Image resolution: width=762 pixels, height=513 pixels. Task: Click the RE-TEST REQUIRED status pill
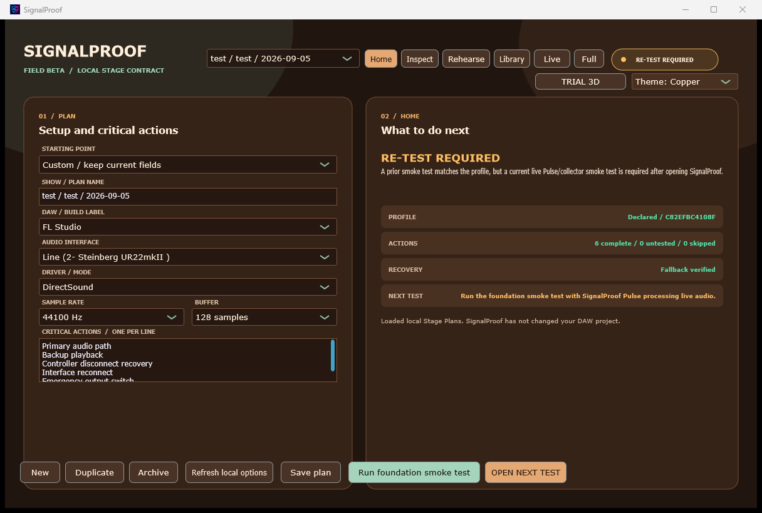click(x=665, y=60)
